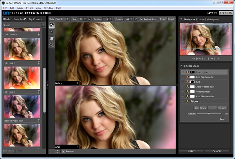Image resolution: width=235 pixels, height=159 pixels.
Task: Collapse the left effects panel arrow
Action: click(47, 85)
